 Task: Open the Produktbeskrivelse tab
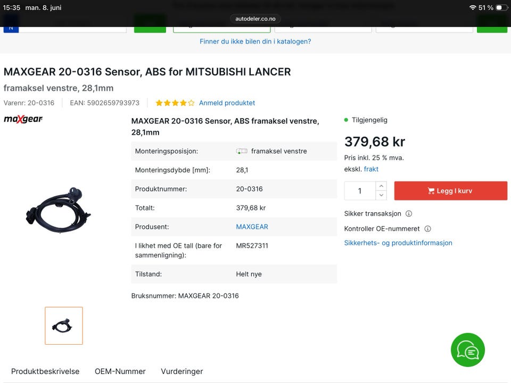coord(45,371)
